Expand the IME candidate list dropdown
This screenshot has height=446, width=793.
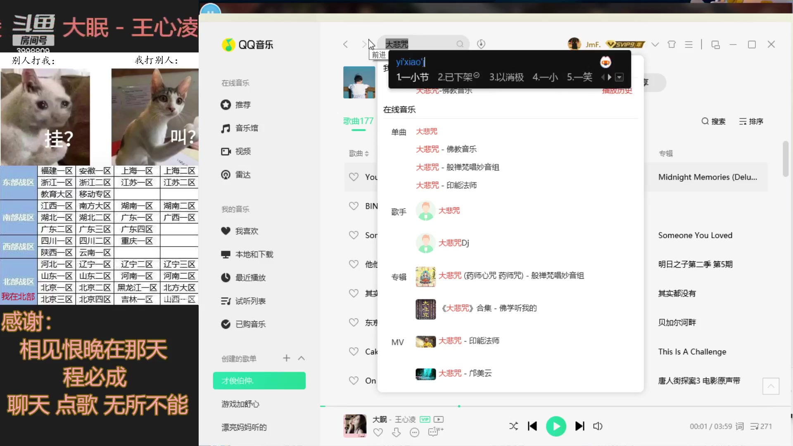619,77
